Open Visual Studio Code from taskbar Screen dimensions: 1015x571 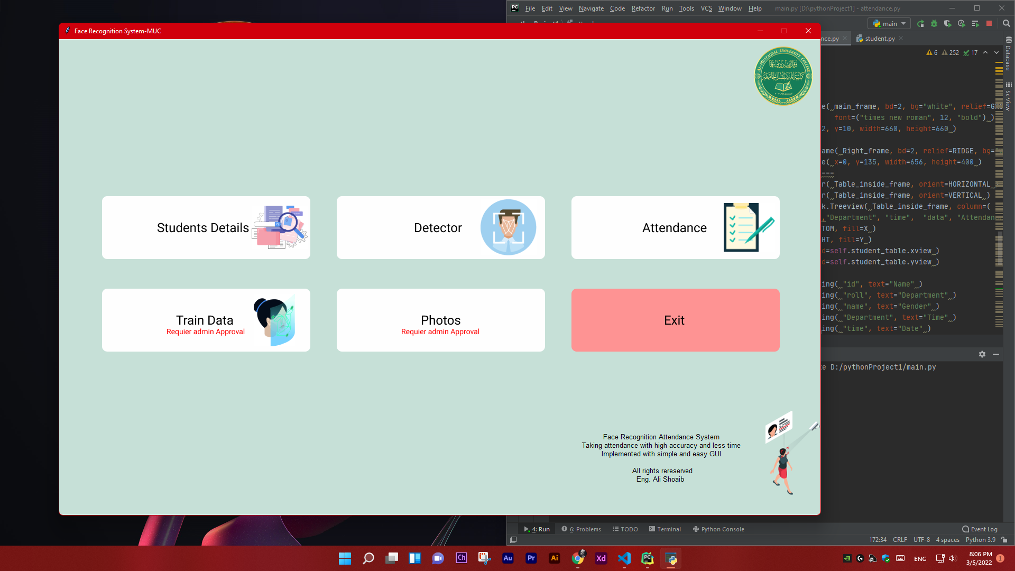624,558
